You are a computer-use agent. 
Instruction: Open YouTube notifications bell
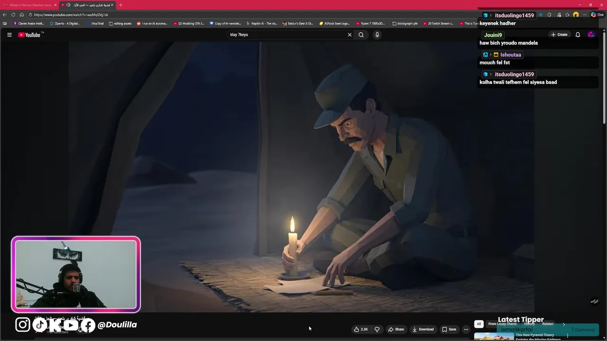point(578,35)
